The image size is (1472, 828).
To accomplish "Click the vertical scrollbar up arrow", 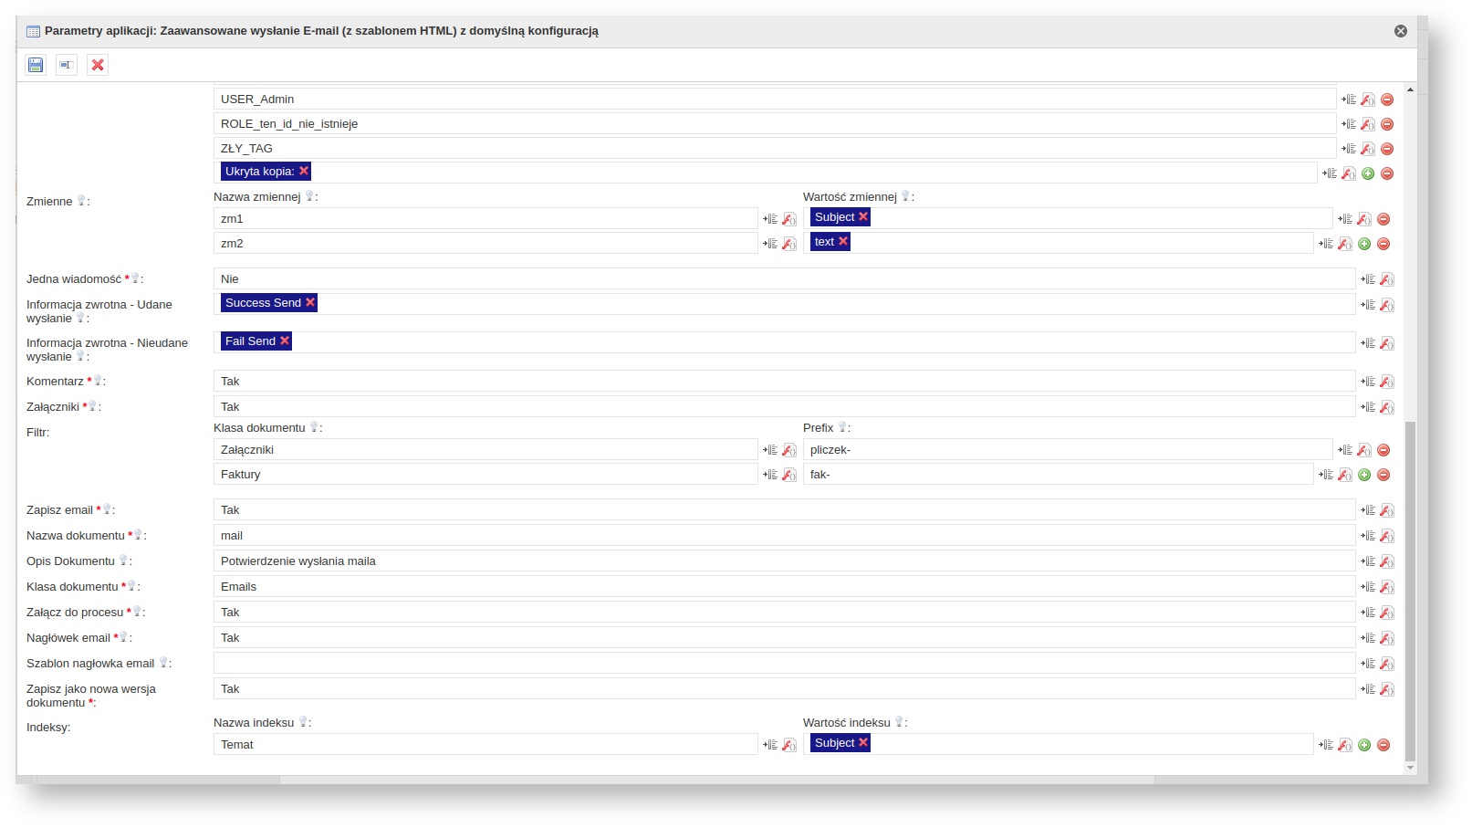I will (1410, 89).
